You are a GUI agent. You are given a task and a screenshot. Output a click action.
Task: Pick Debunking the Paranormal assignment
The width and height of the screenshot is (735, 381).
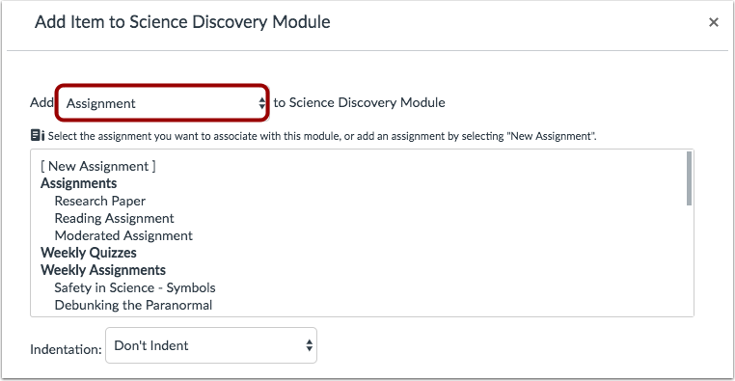(x=133, y=305)
